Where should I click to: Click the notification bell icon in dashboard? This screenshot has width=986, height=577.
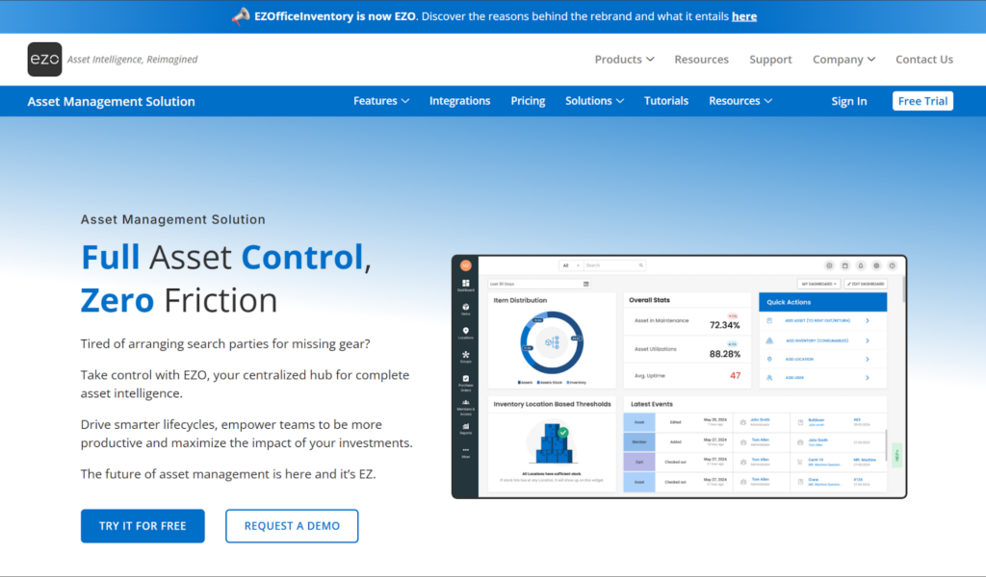(860, 265)
